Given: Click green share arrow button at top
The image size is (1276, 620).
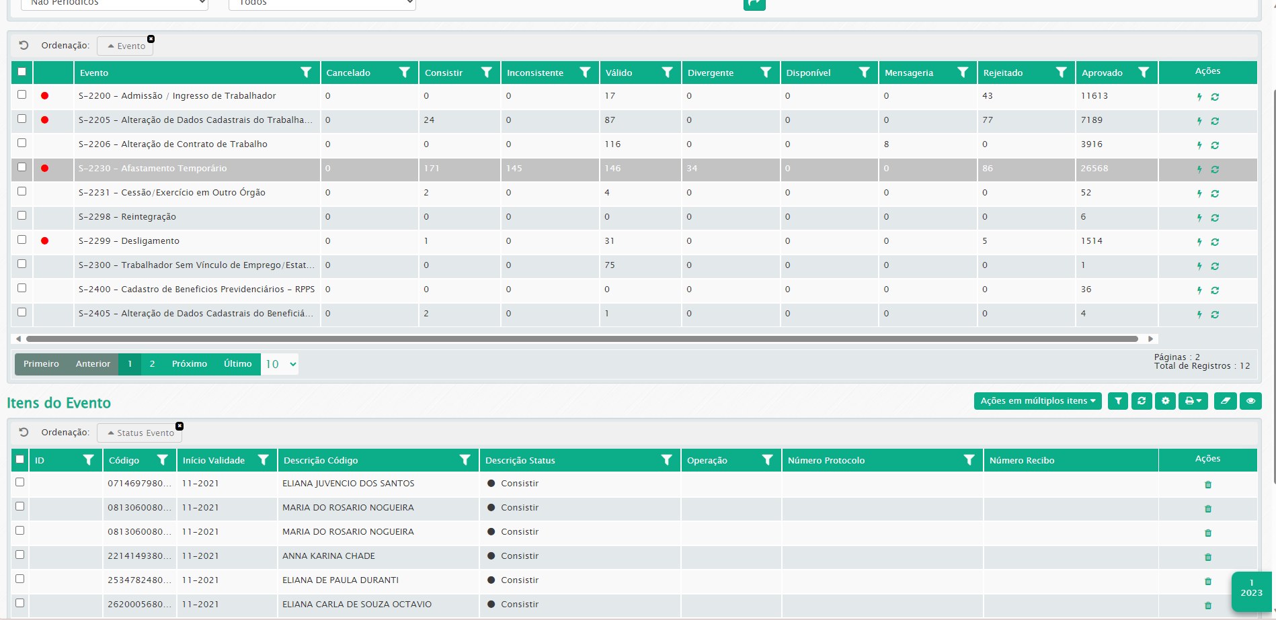Looking at the screenshot, I should tap(754, 4).
